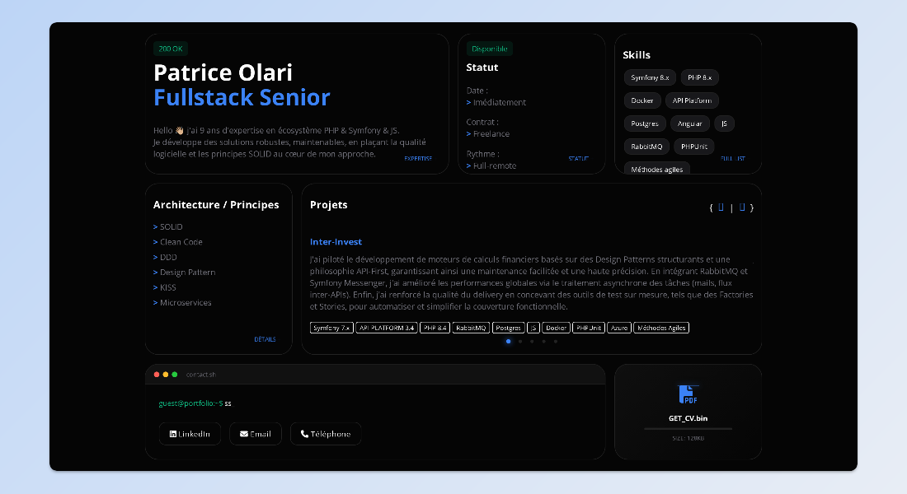Select the LinkedIn icon in contact.sh

point(172,434)
